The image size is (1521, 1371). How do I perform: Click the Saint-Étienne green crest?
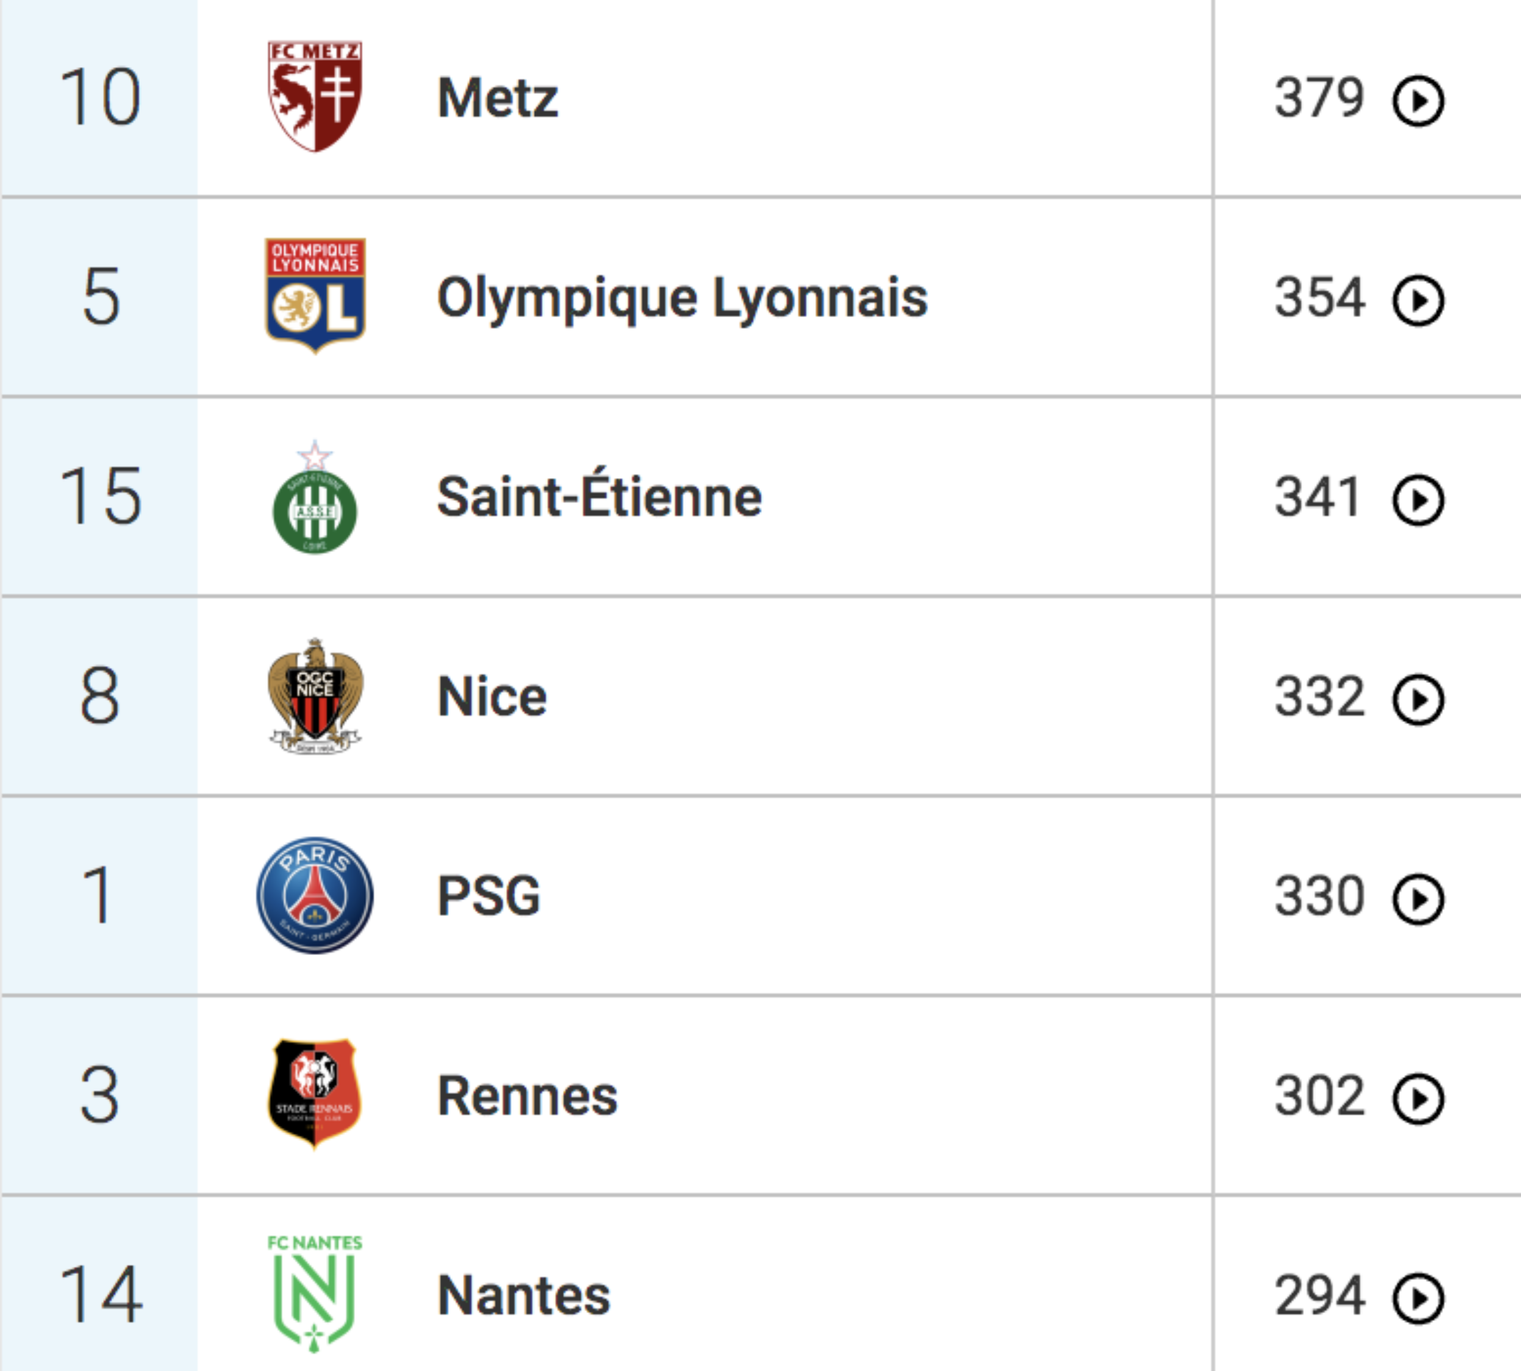[315, 498]
